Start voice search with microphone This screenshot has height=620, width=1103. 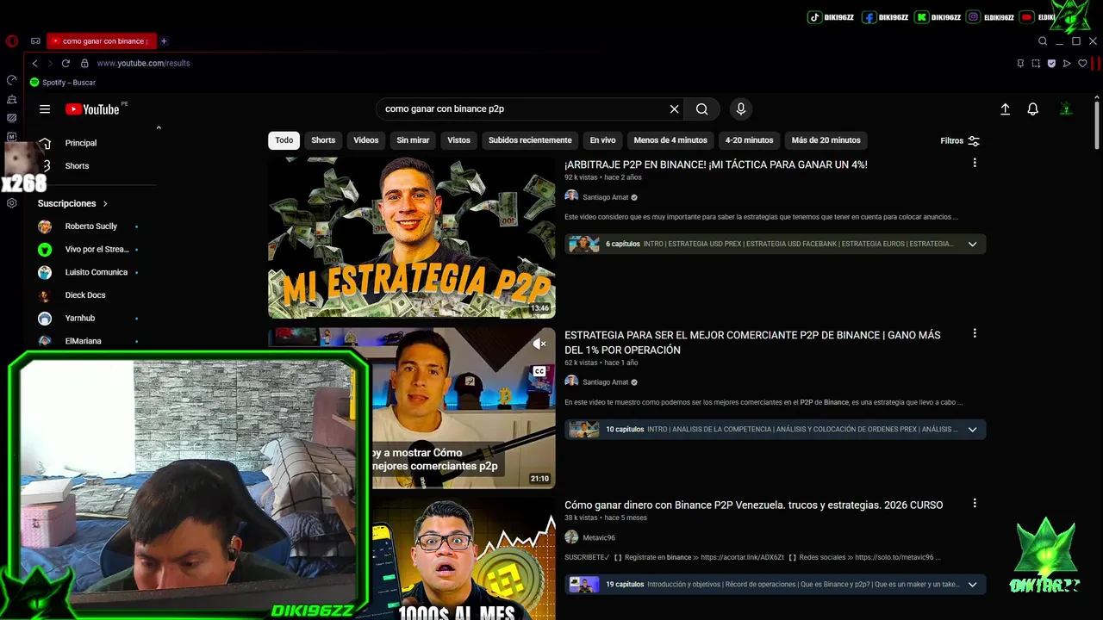[x=740, y=109]
